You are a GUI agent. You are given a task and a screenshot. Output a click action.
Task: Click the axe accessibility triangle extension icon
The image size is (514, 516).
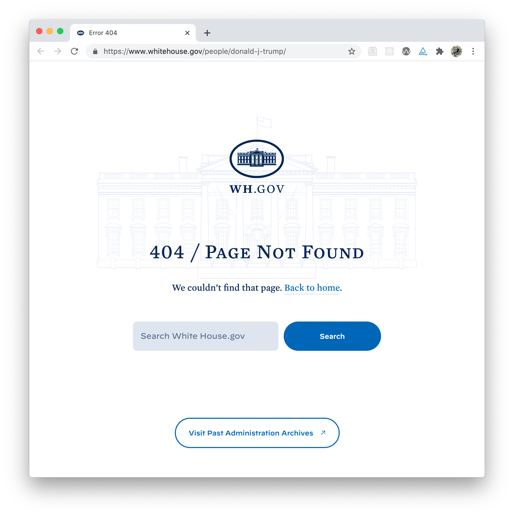423,51
